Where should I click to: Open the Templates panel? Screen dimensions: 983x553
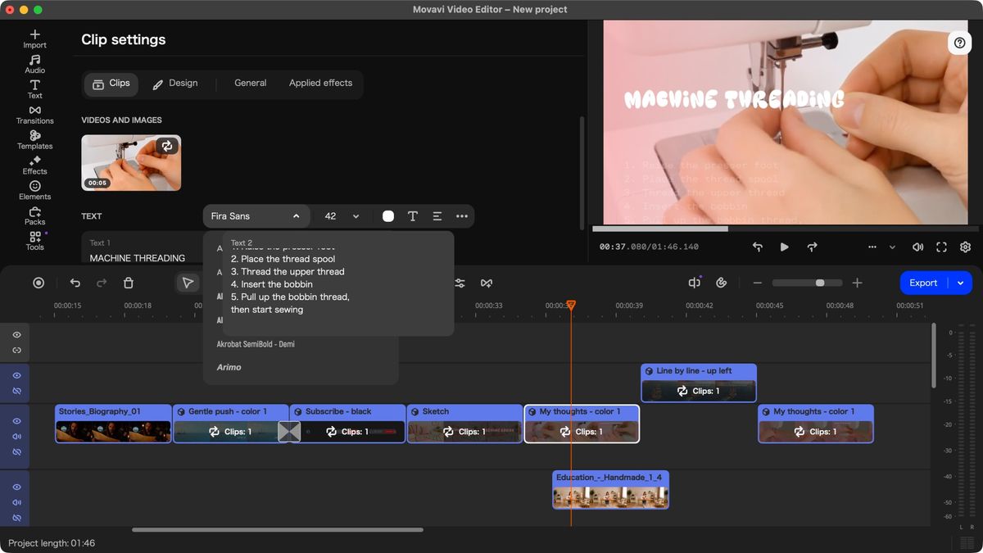[34, 140]
